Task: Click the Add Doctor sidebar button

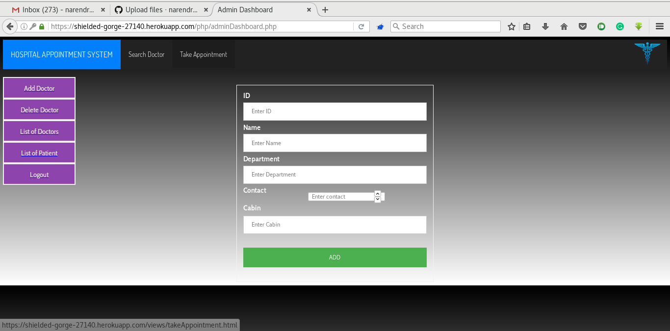Action: pyautogui.click(x=39, y=88)
